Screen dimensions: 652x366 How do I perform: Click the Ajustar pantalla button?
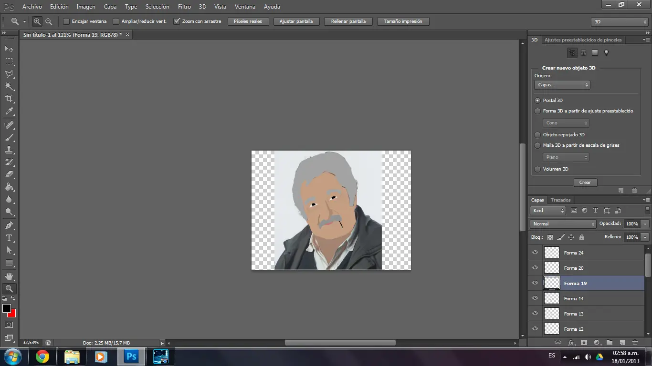(296, 21)
